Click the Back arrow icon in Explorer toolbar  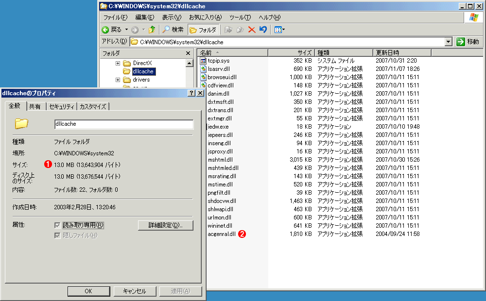pyautogui.click(x=105, y=30)
